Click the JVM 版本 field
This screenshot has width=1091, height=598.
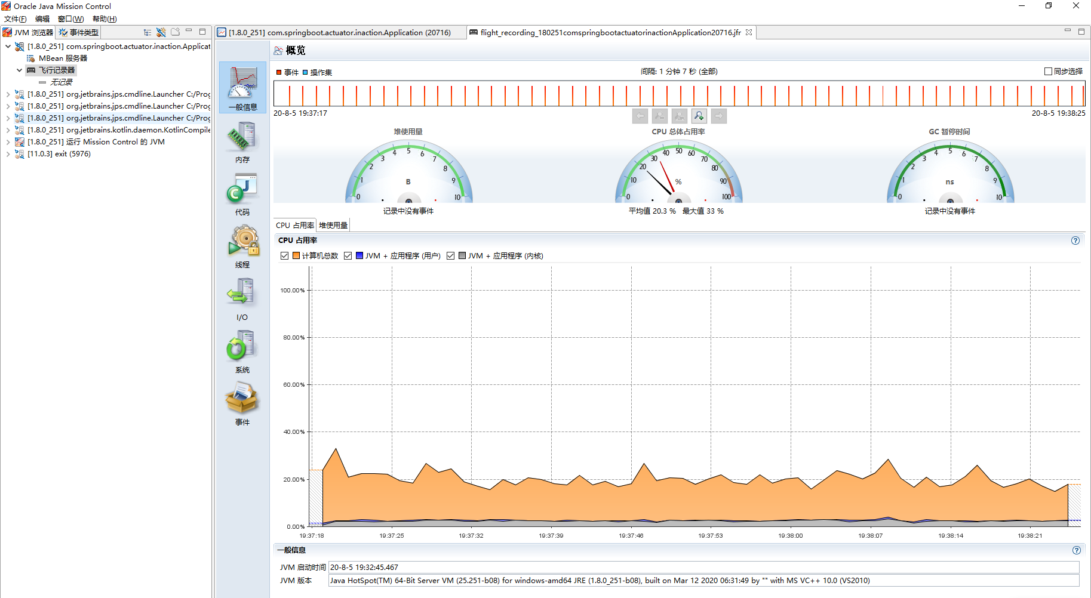pos(704,580)
